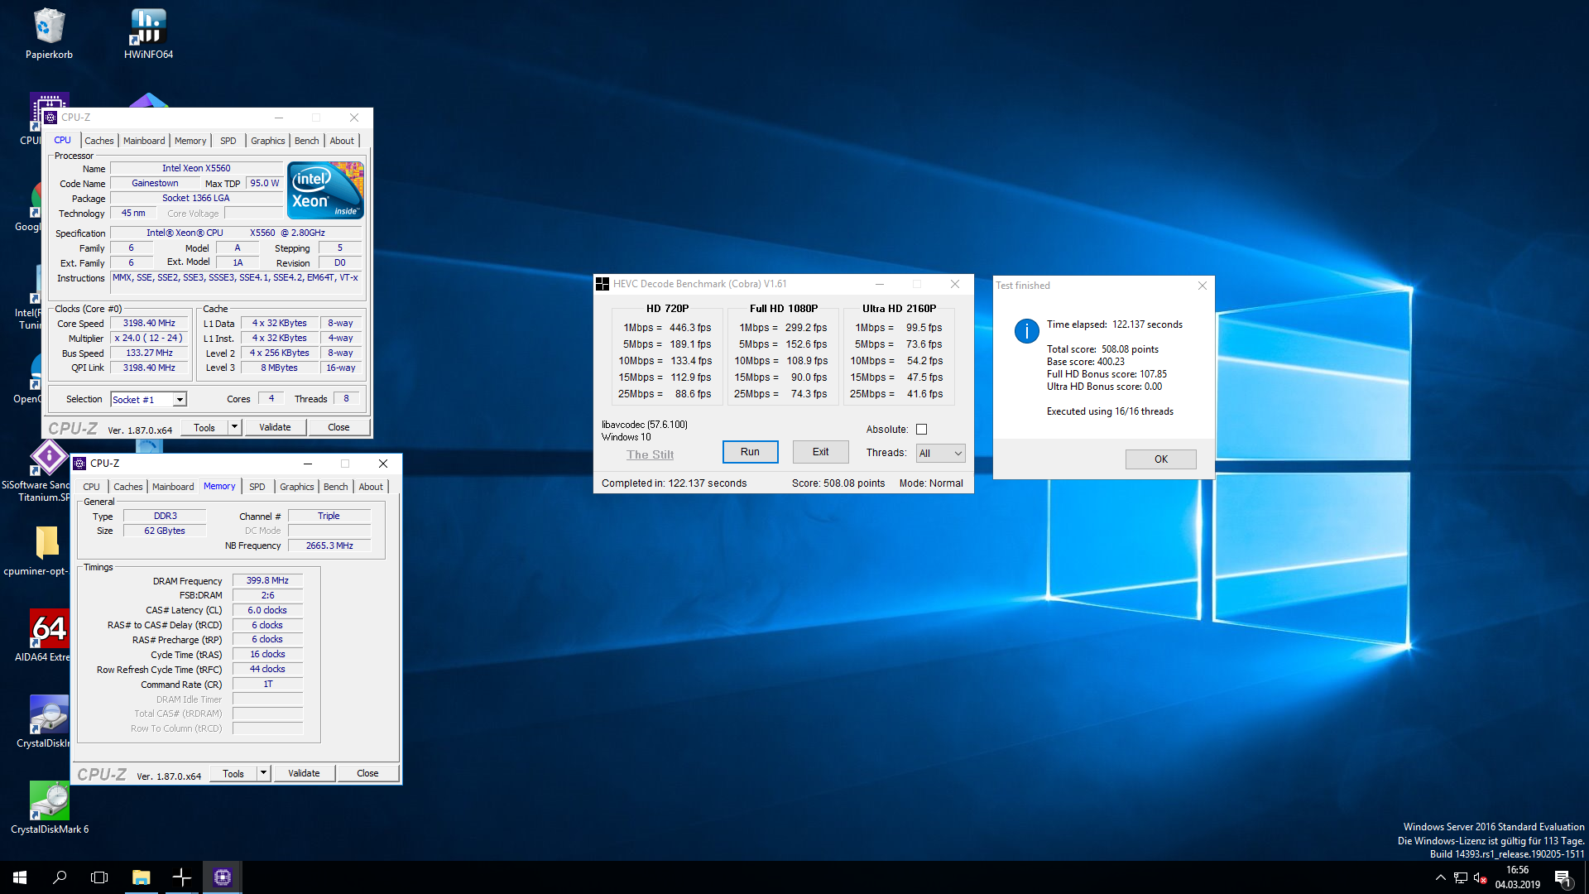
Task: Switch to Caches tab in upper CPU-Z
Action: click(99, 141)
